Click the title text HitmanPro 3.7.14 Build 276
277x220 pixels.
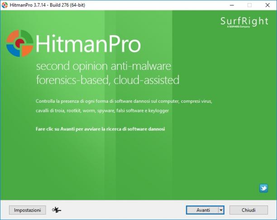(x=48, y=5)
